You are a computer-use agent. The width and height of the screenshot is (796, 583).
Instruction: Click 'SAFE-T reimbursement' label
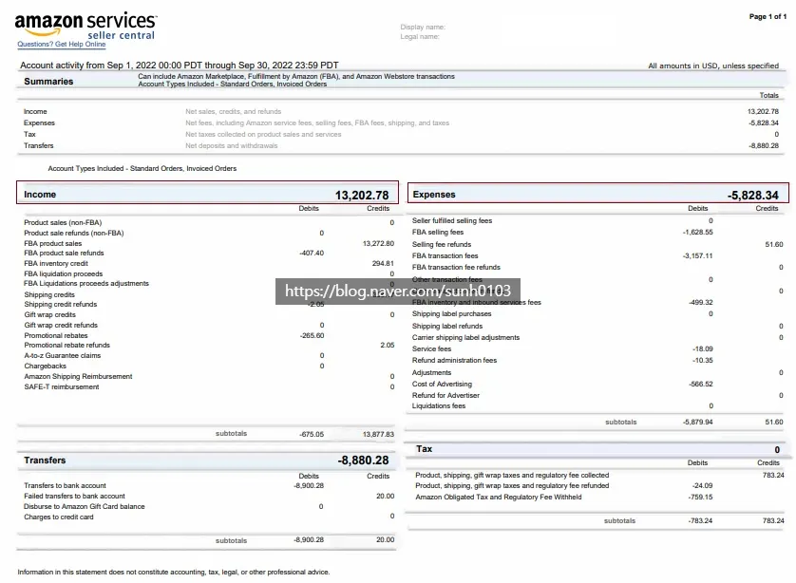tap(62, 387)
